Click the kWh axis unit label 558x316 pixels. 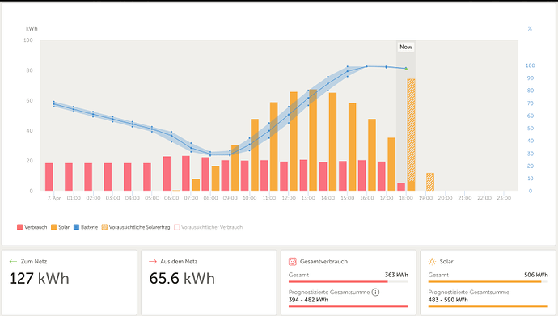click(x=32, y=29)
